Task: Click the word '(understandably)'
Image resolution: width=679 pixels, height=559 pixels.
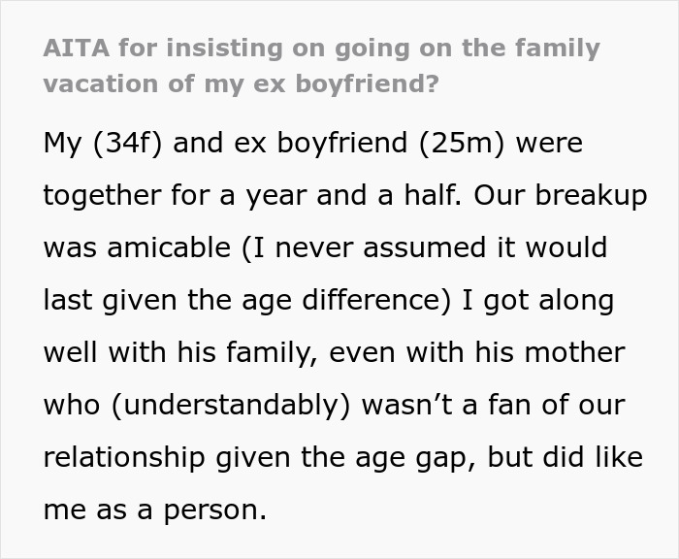Action: [232, 405]
